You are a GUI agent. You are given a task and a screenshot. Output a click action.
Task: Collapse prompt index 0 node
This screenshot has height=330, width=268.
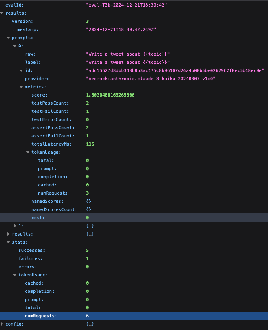pos(15,46)
